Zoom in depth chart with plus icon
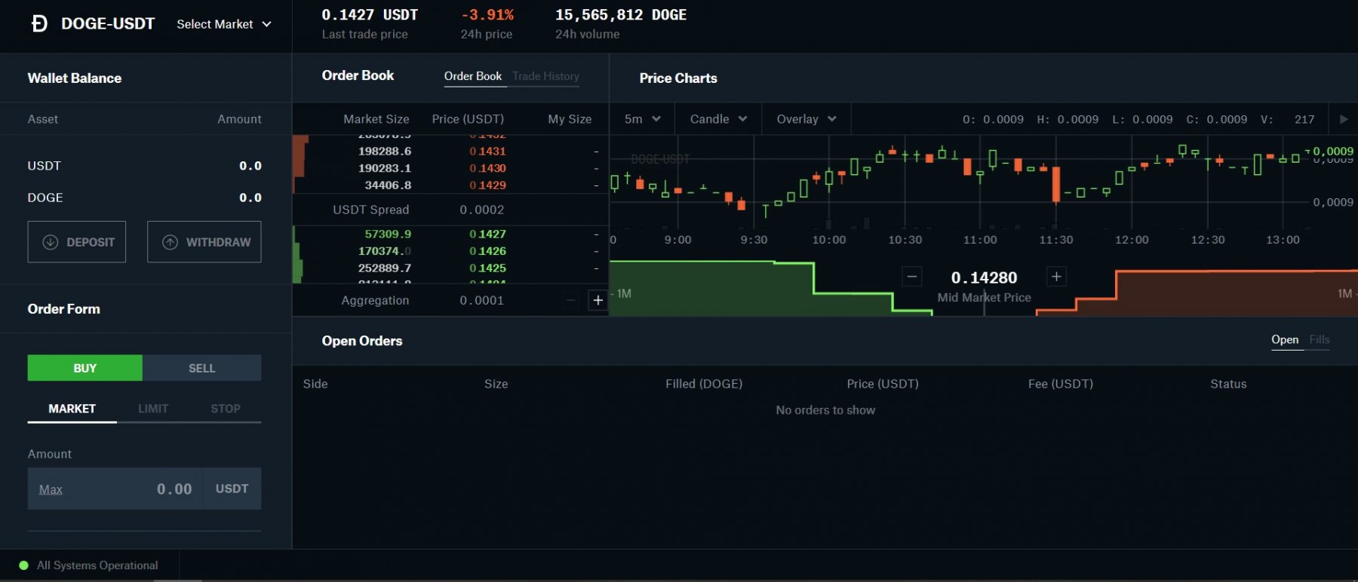The image size is (1358, 582). (x=1056, y=277)
